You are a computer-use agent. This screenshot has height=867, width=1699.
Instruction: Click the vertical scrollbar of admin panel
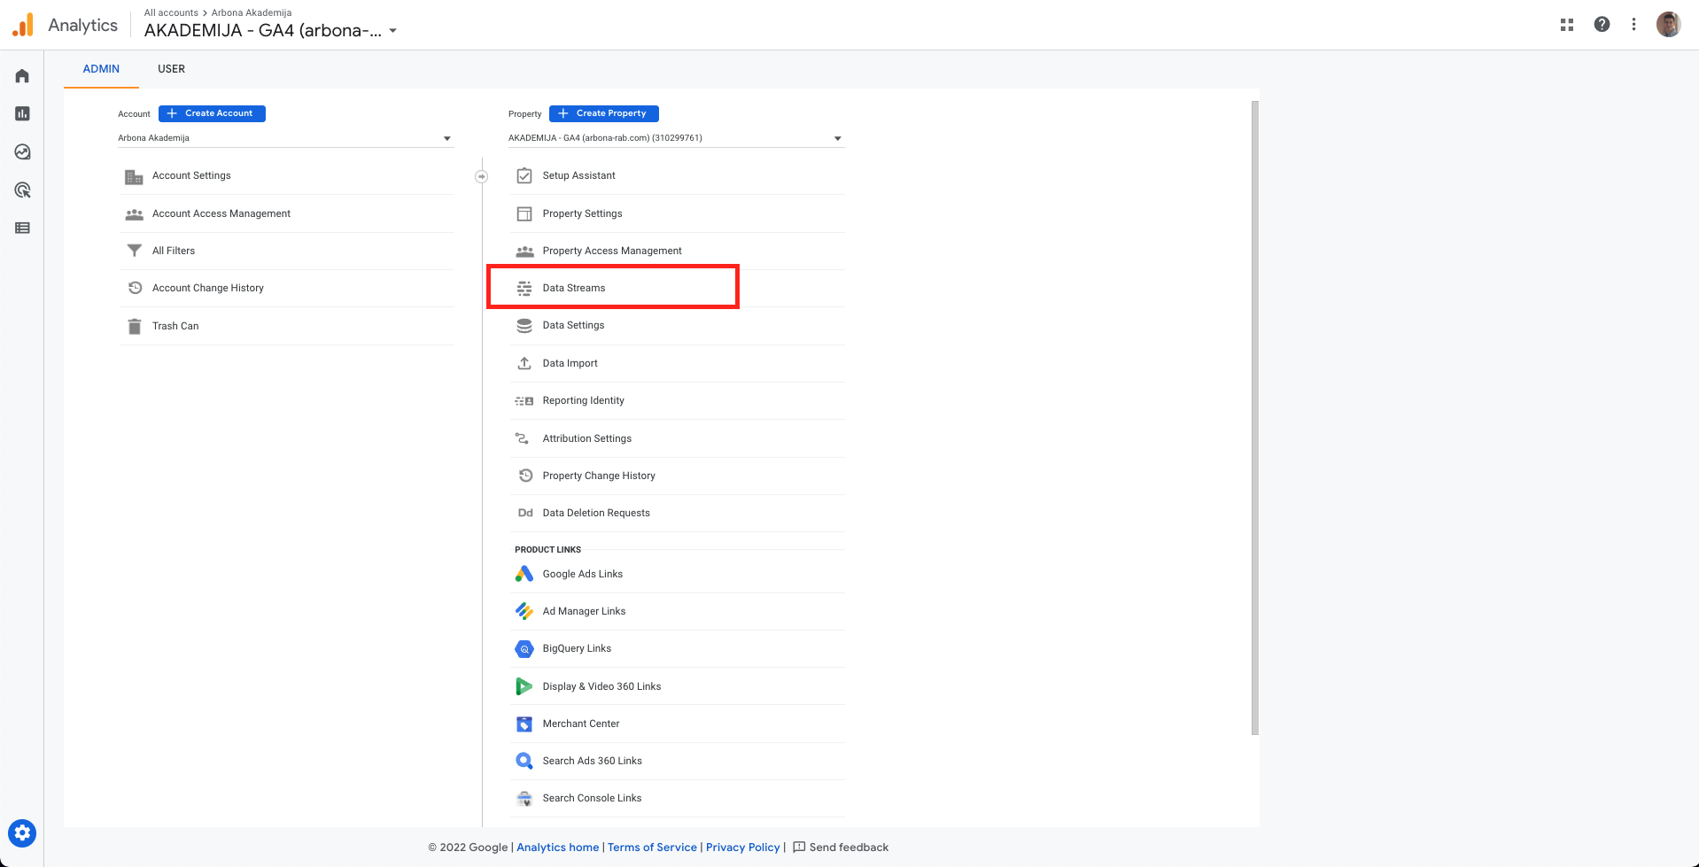tap(1254, 418)
